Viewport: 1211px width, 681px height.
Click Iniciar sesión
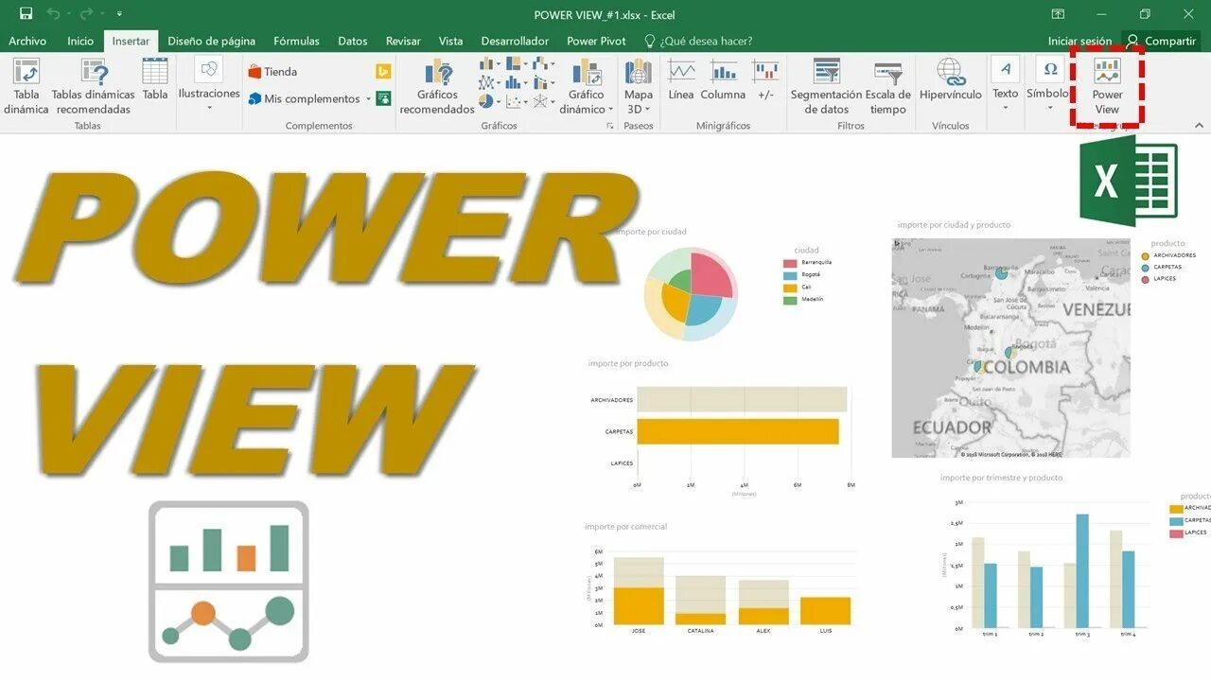click(x=1079, y=41)
